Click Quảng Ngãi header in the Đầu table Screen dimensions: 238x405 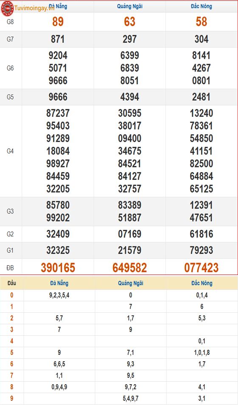click(131, 283)
